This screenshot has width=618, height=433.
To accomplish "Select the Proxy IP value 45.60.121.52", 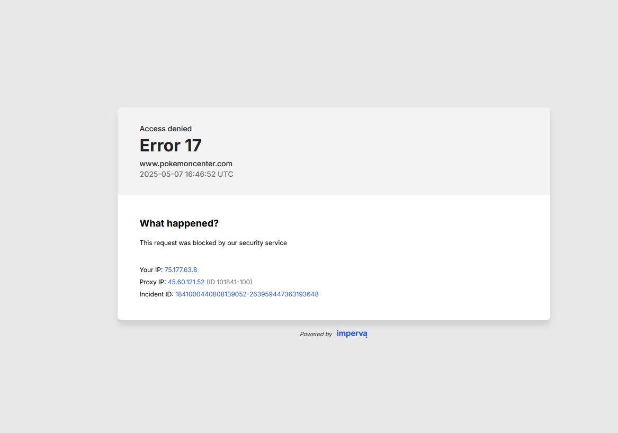I will [x=186, y=282].
